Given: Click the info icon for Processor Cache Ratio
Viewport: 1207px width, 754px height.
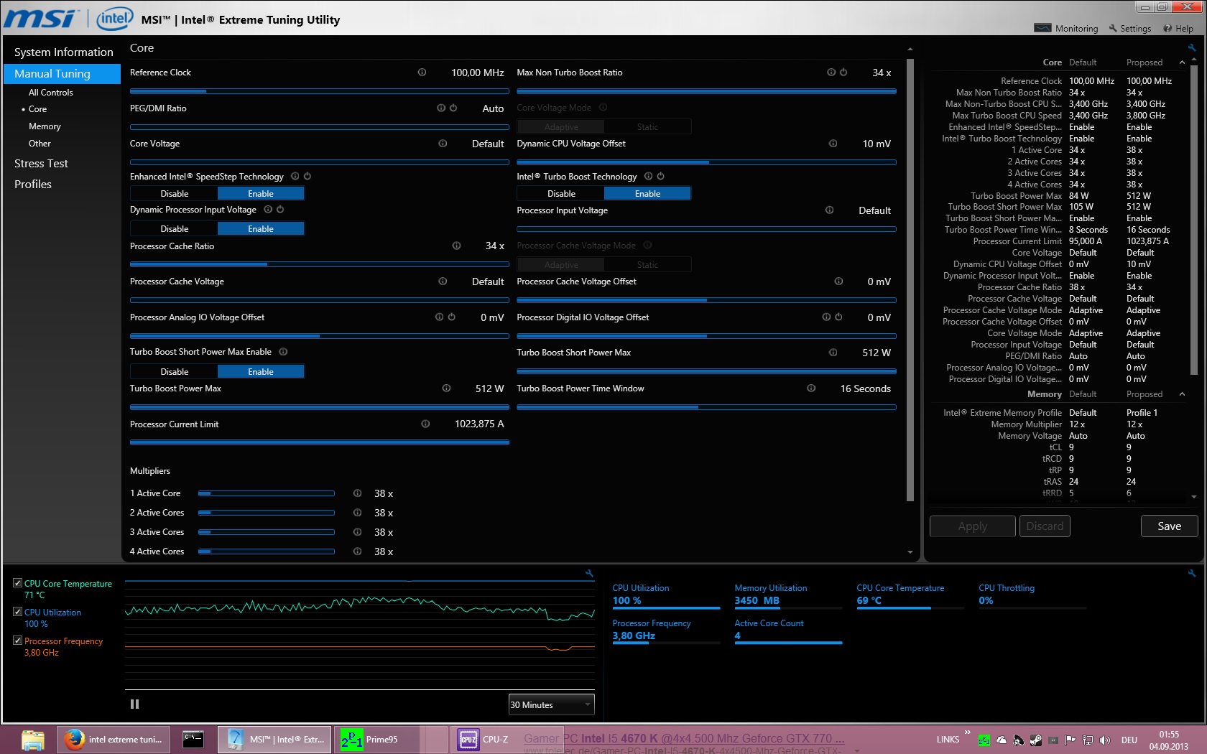Looking at the screenshot, I should click(456, 246).
